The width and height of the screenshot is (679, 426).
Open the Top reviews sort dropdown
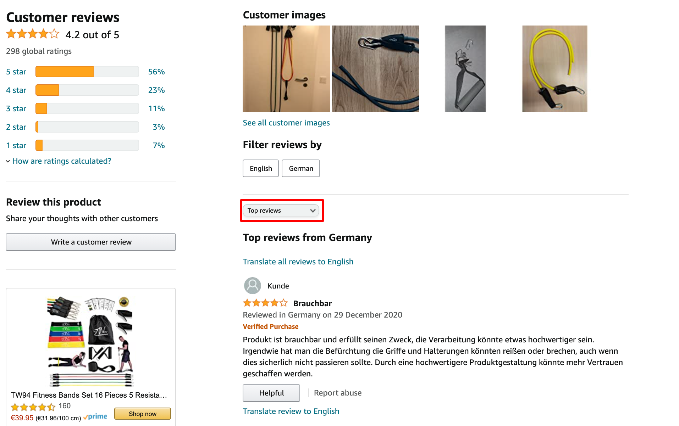pos(281,211)
